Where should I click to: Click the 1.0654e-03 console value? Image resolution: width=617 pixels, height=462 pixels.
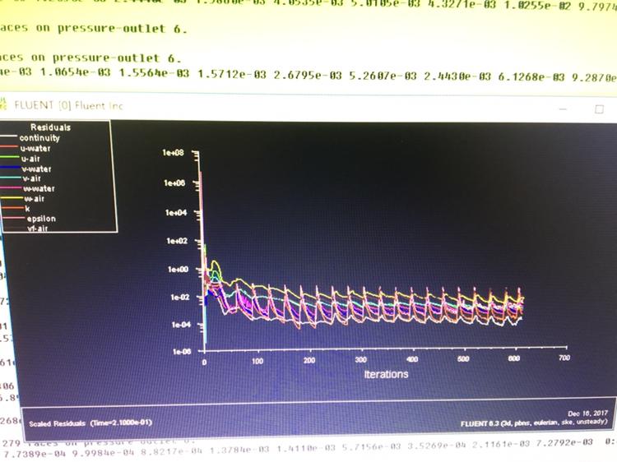pyautogui.click(x=75, y=72)
